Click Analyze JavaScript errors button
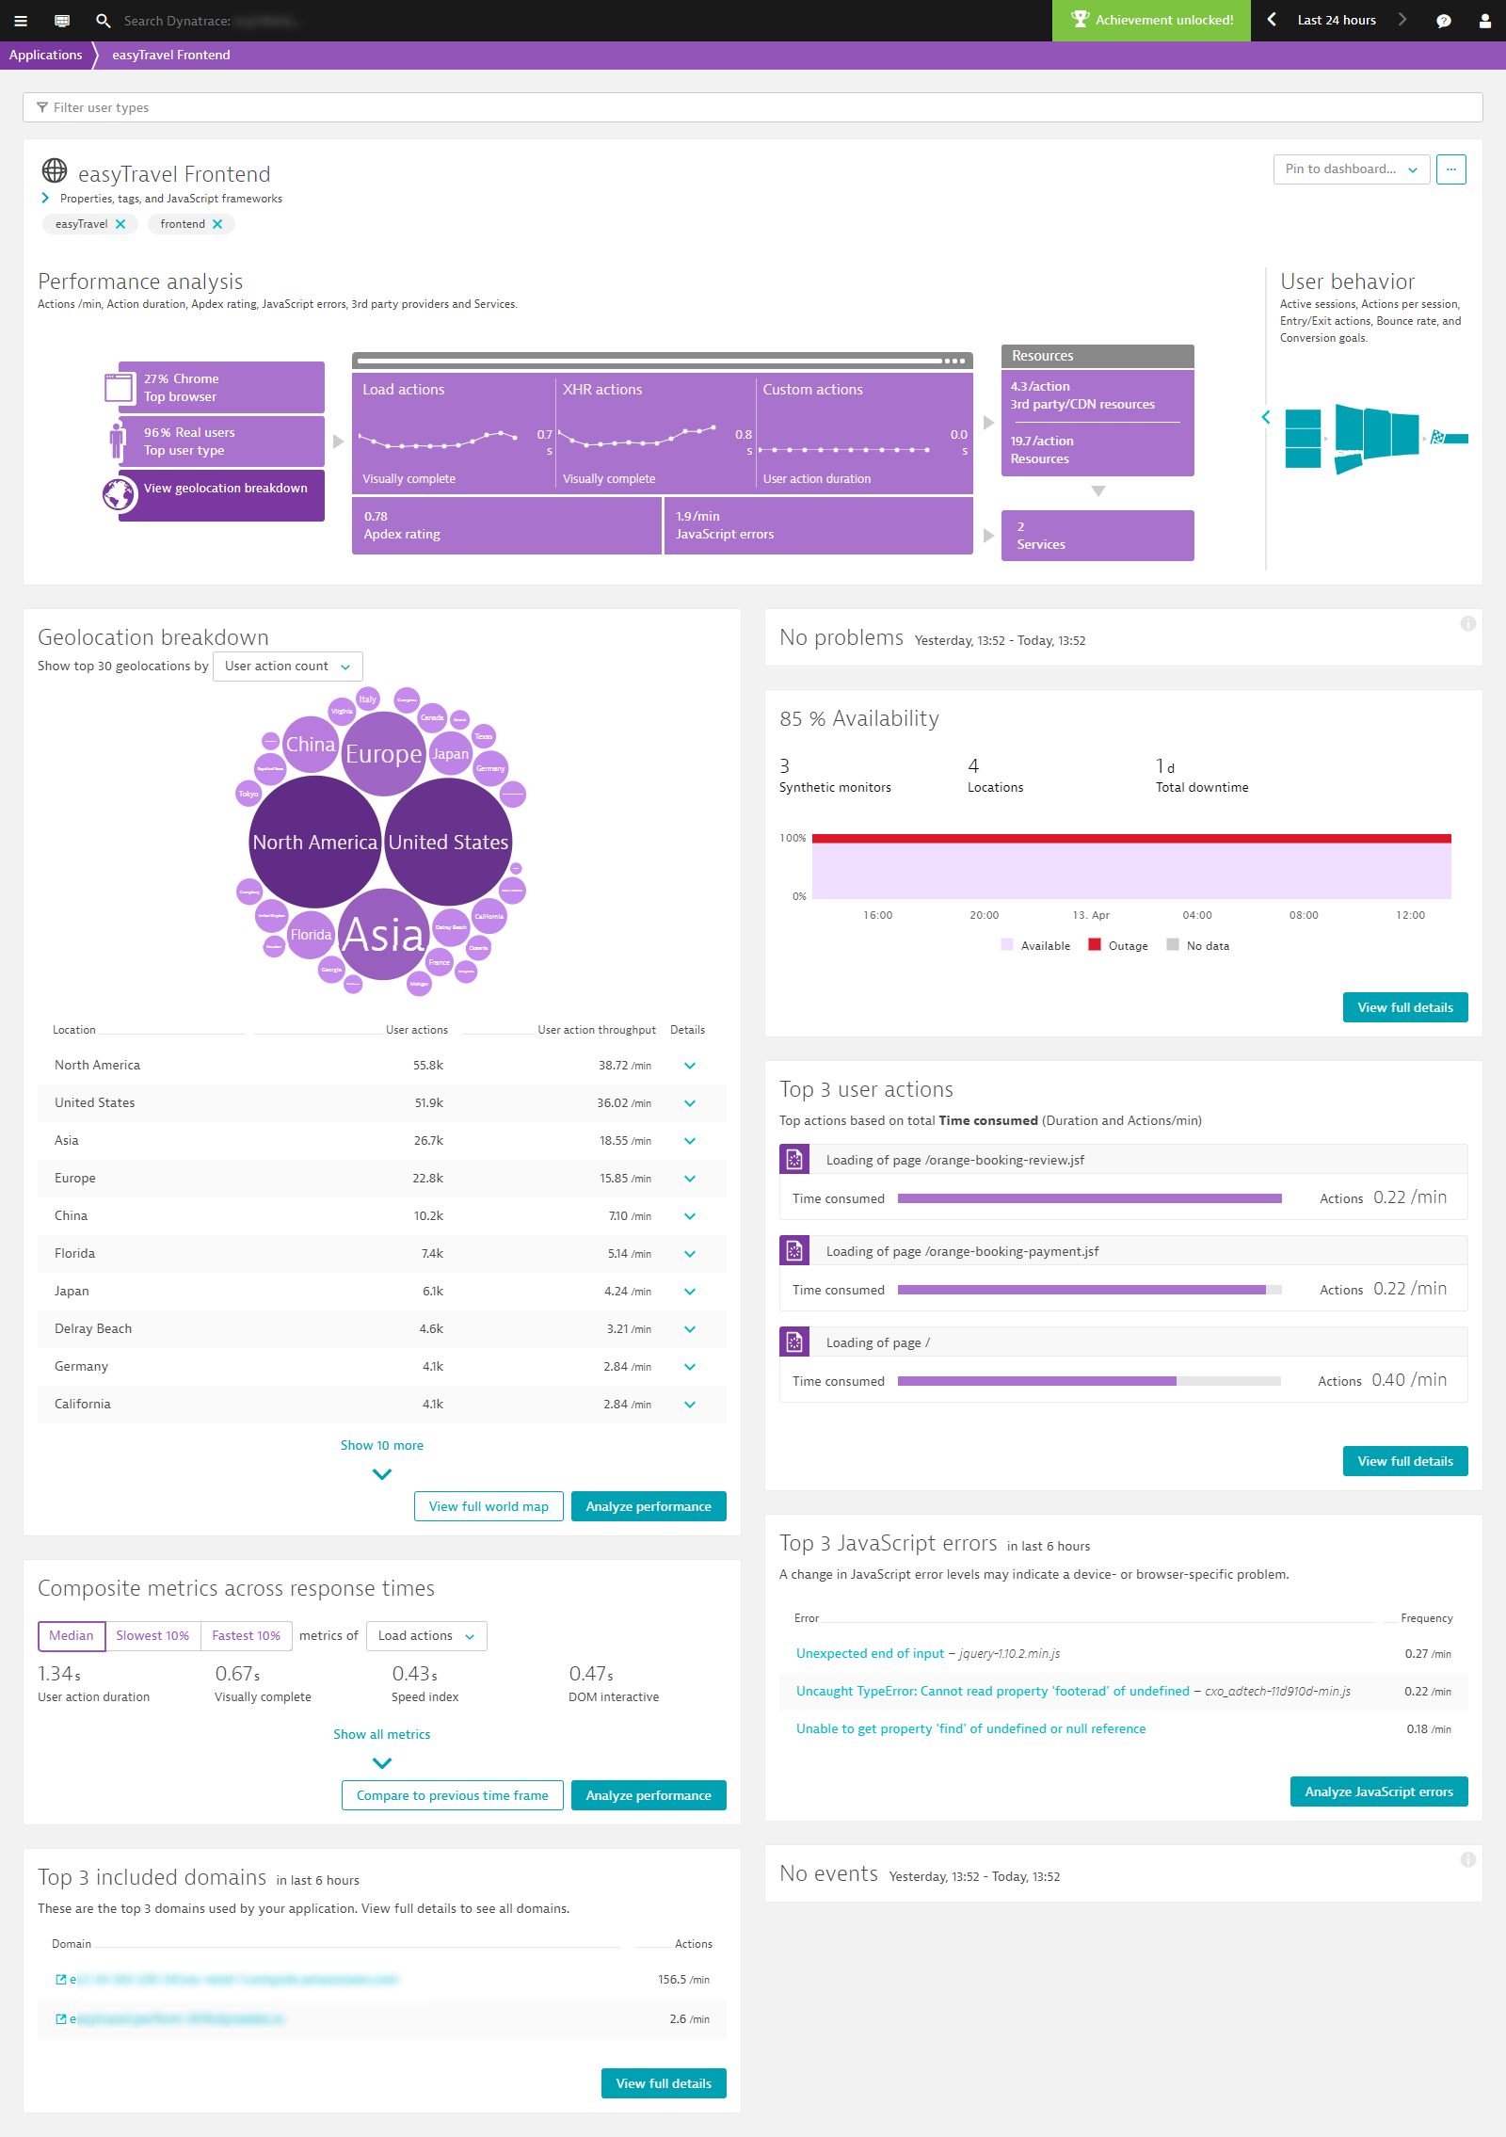 tap(1379, 1792)
